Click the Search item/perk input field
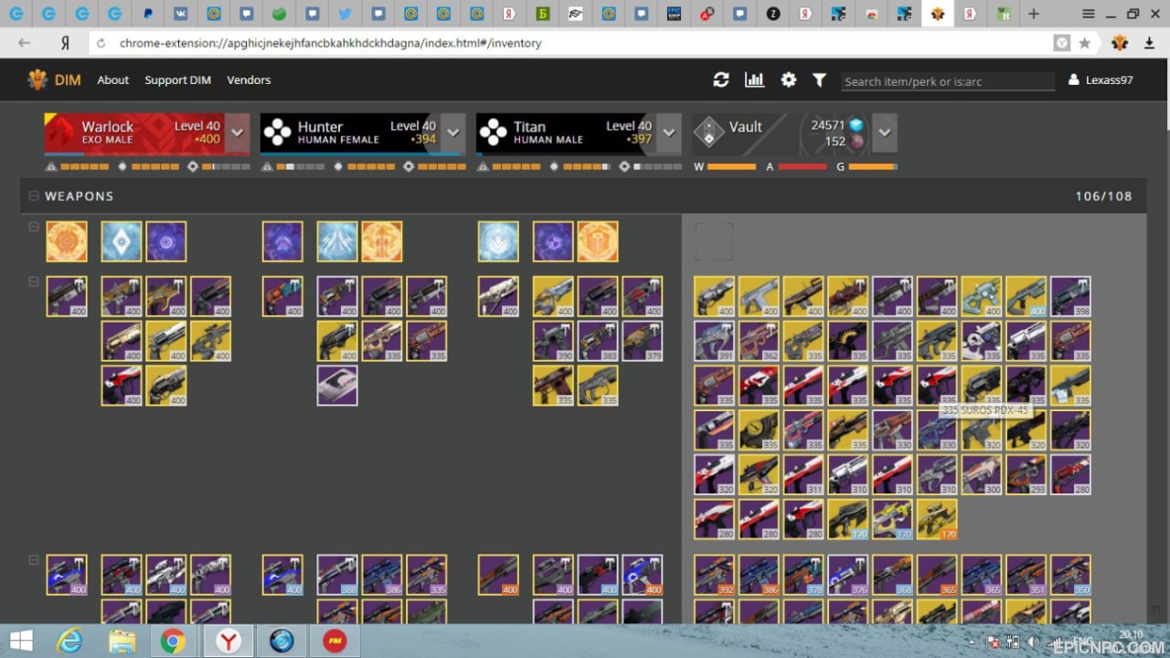1170x658 pixels. [x=947, y=81]
